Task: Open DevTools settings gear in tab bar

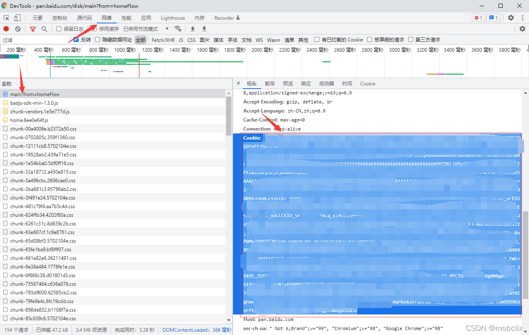Action: point(511,18)
